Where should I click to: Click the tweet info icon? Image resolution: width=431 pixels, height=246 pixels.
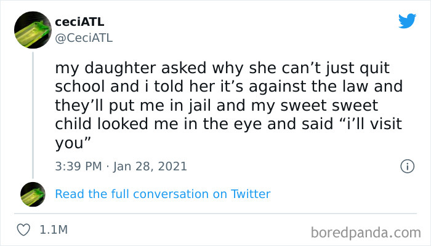[x=406, y=166]
